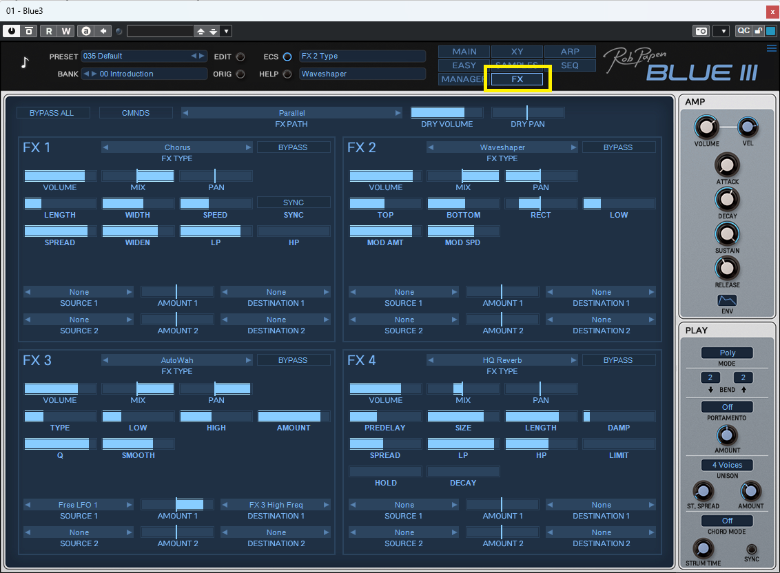780x573 pixels.
Task: Toggle the strum SYNC button in Play panel
Action: (x=751, y=549)
